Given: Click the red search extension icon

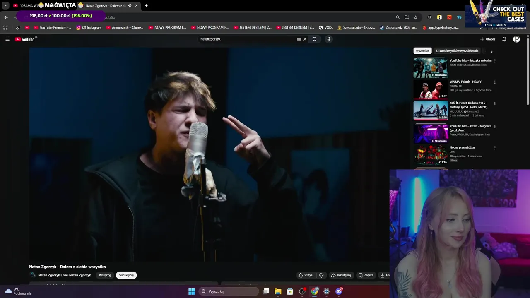Looking at the screenshot, I should pos(449,17).
